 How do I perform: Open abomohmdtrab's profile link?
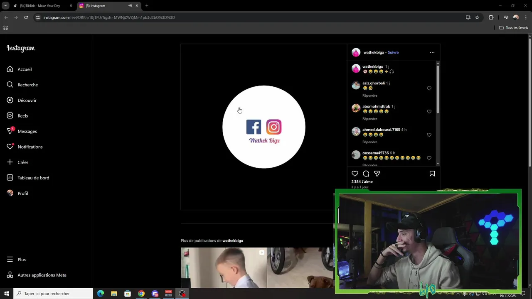[376, 106]
